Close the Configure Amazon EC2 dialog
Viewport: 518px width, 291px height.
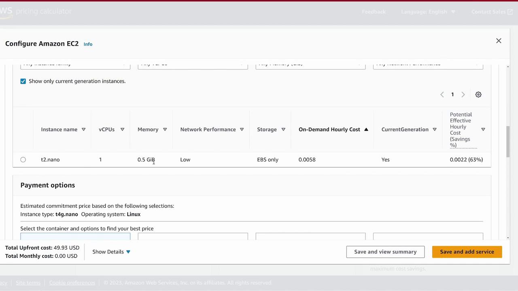[499, 41]
